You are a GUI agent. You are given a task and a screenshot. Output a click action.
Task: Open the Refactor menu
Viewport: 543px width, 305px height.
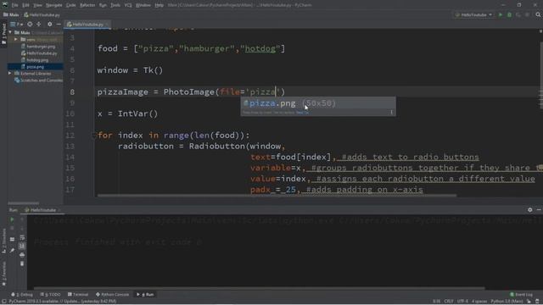(x=87, y=5)
